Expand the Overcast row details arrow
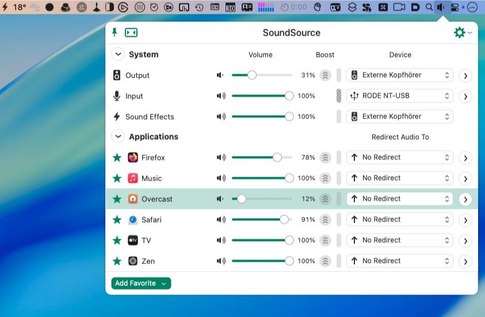Viewport: 485px width, 317px height. pyautogui.click(x=465, y=200)
